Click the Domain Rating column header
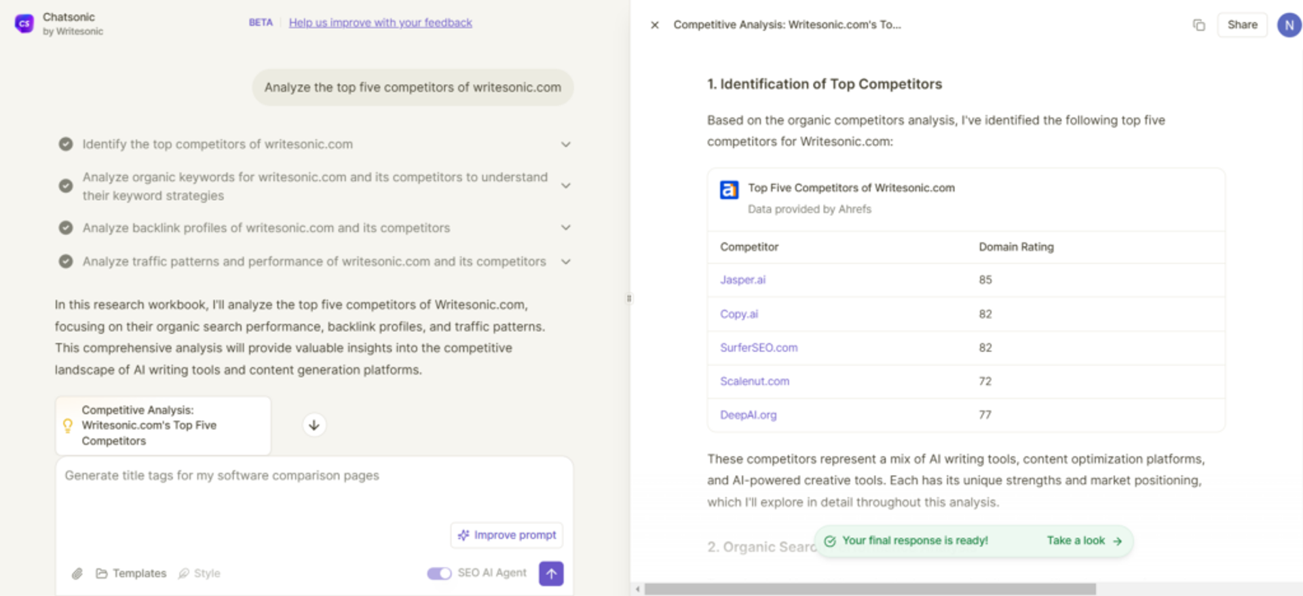 coord(1016,247)
